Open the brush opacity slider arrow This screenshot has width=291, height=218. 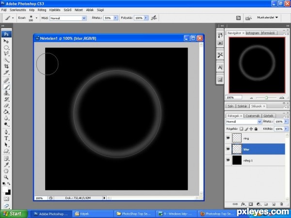[115, 18]
